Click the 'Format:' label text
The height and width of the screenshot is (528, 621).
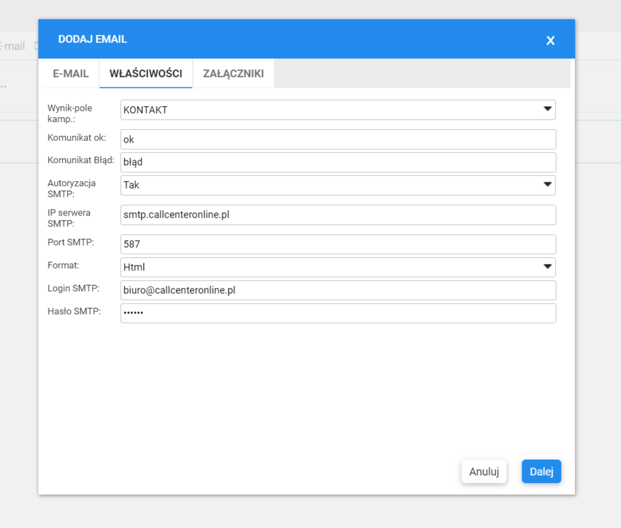point(63,265)
